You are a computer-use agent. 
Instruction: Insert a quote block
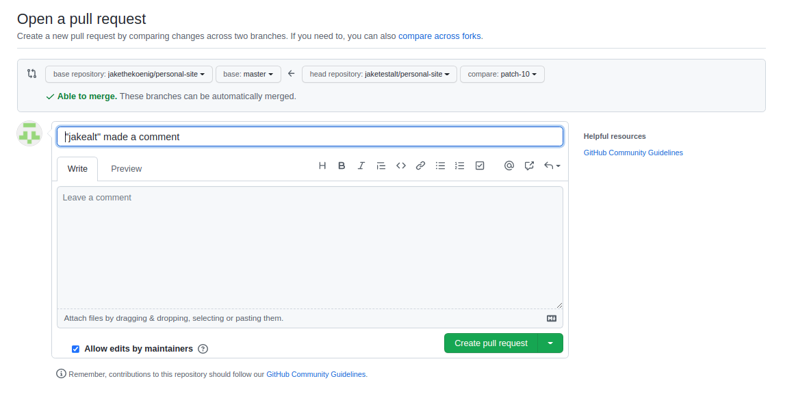coord(381,166)
